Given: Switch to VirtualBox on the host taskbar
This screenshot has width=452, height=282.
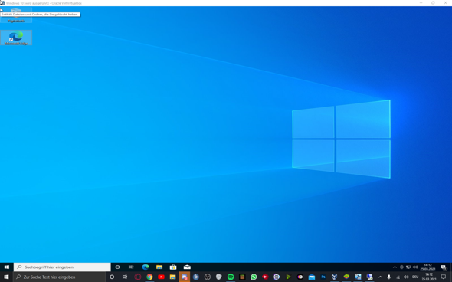Looking at the screenshot, I should click(334, 277).
